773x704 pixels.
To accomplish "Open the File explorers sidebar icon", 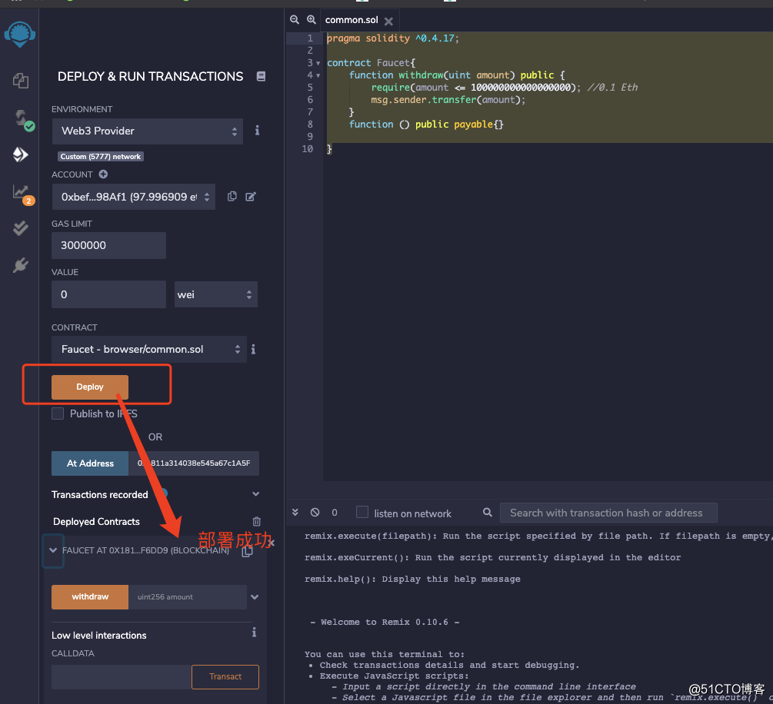I will coord(20,81).
